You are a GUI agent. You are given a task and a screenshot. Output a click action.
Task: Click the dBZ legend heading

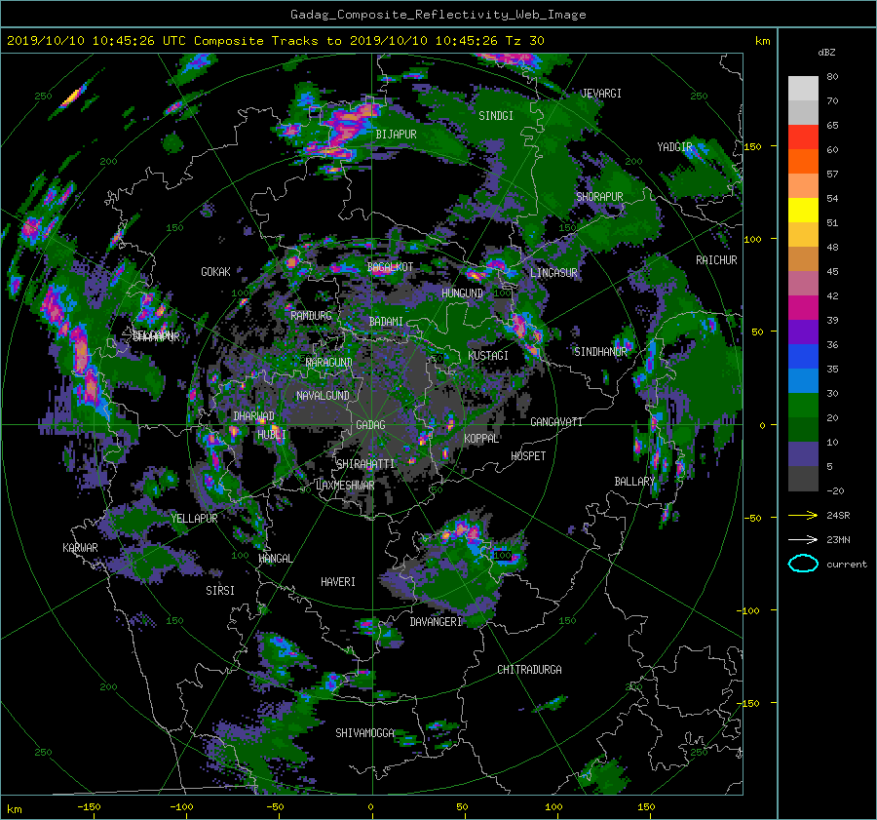pos(826,52)
